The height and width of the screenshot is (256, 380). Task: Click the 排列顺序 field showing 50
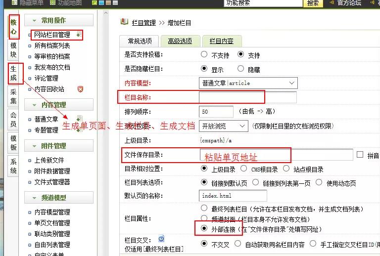[216, 112]
